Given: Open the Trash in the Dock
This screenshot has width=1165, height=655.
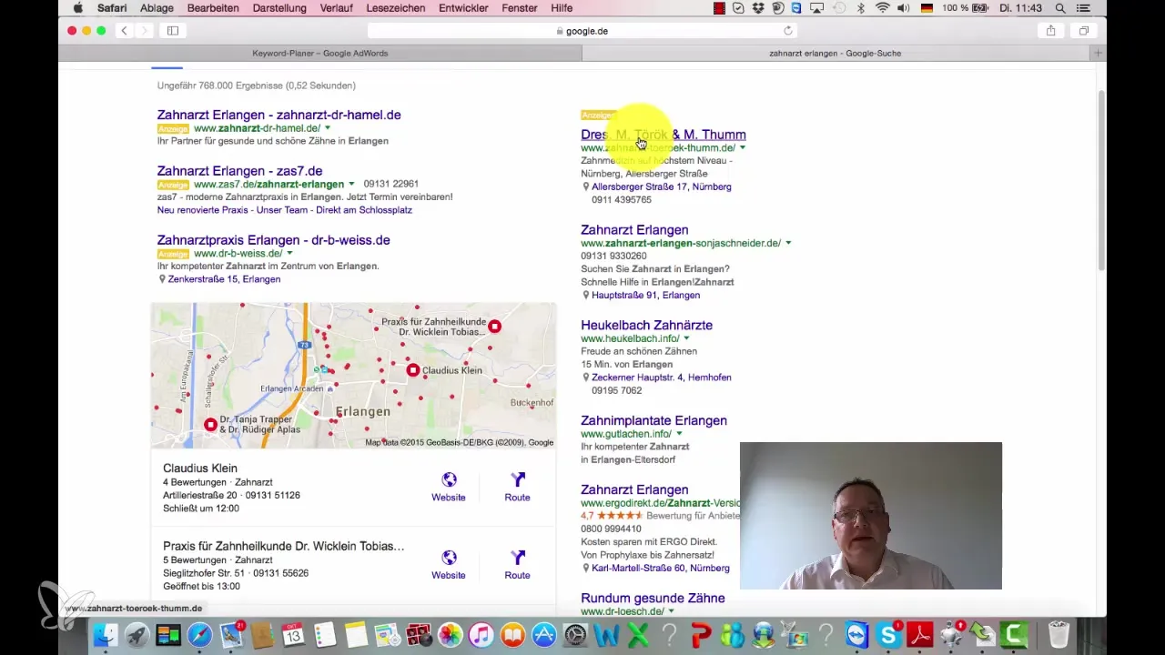Looking at the screenshot, I should [1058, 634].
